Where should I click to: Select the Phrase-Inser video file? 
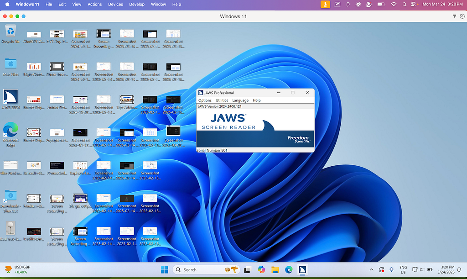coord(57,70)
